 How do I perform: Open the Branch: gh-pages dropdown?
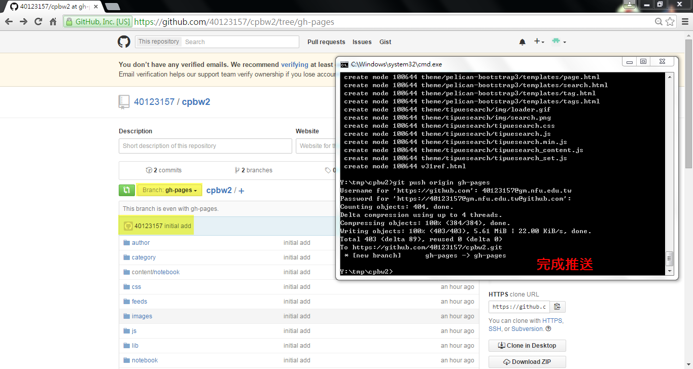169,190
